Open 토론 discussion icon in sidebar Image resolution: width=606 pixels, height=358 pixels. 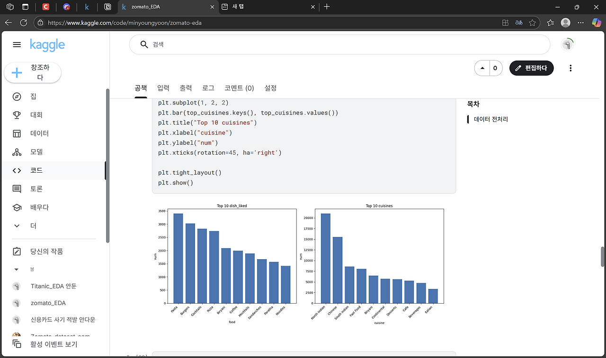coord(17,189)
